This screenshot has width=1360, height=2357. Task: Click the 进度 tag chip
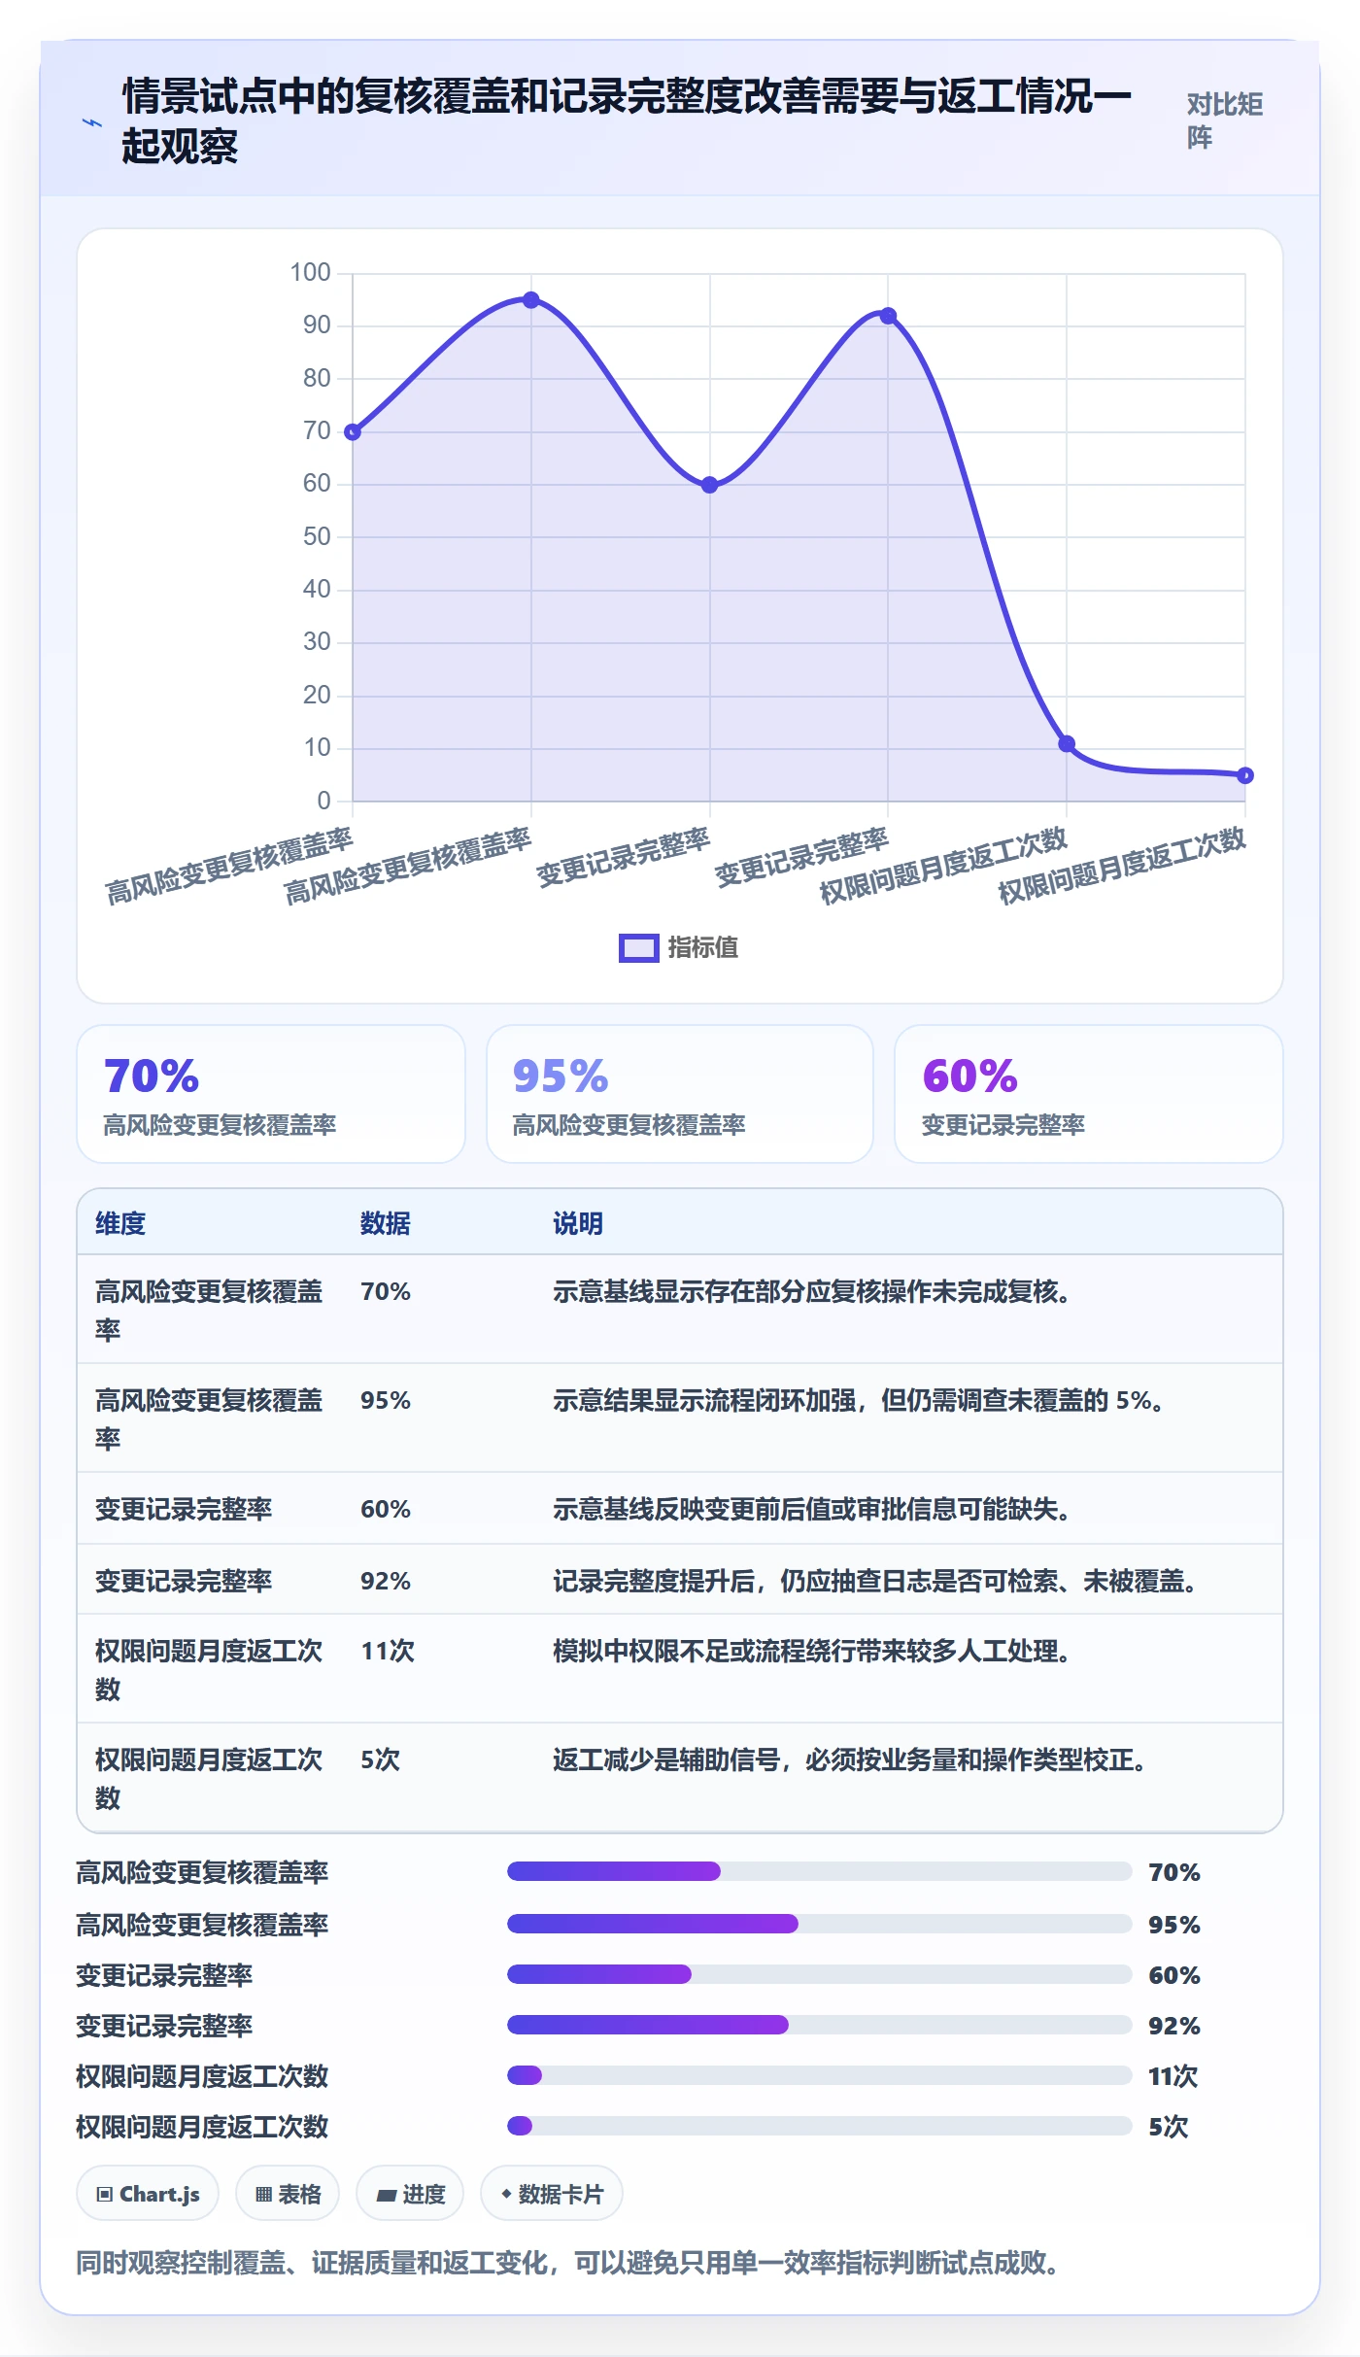point(410,2194)
